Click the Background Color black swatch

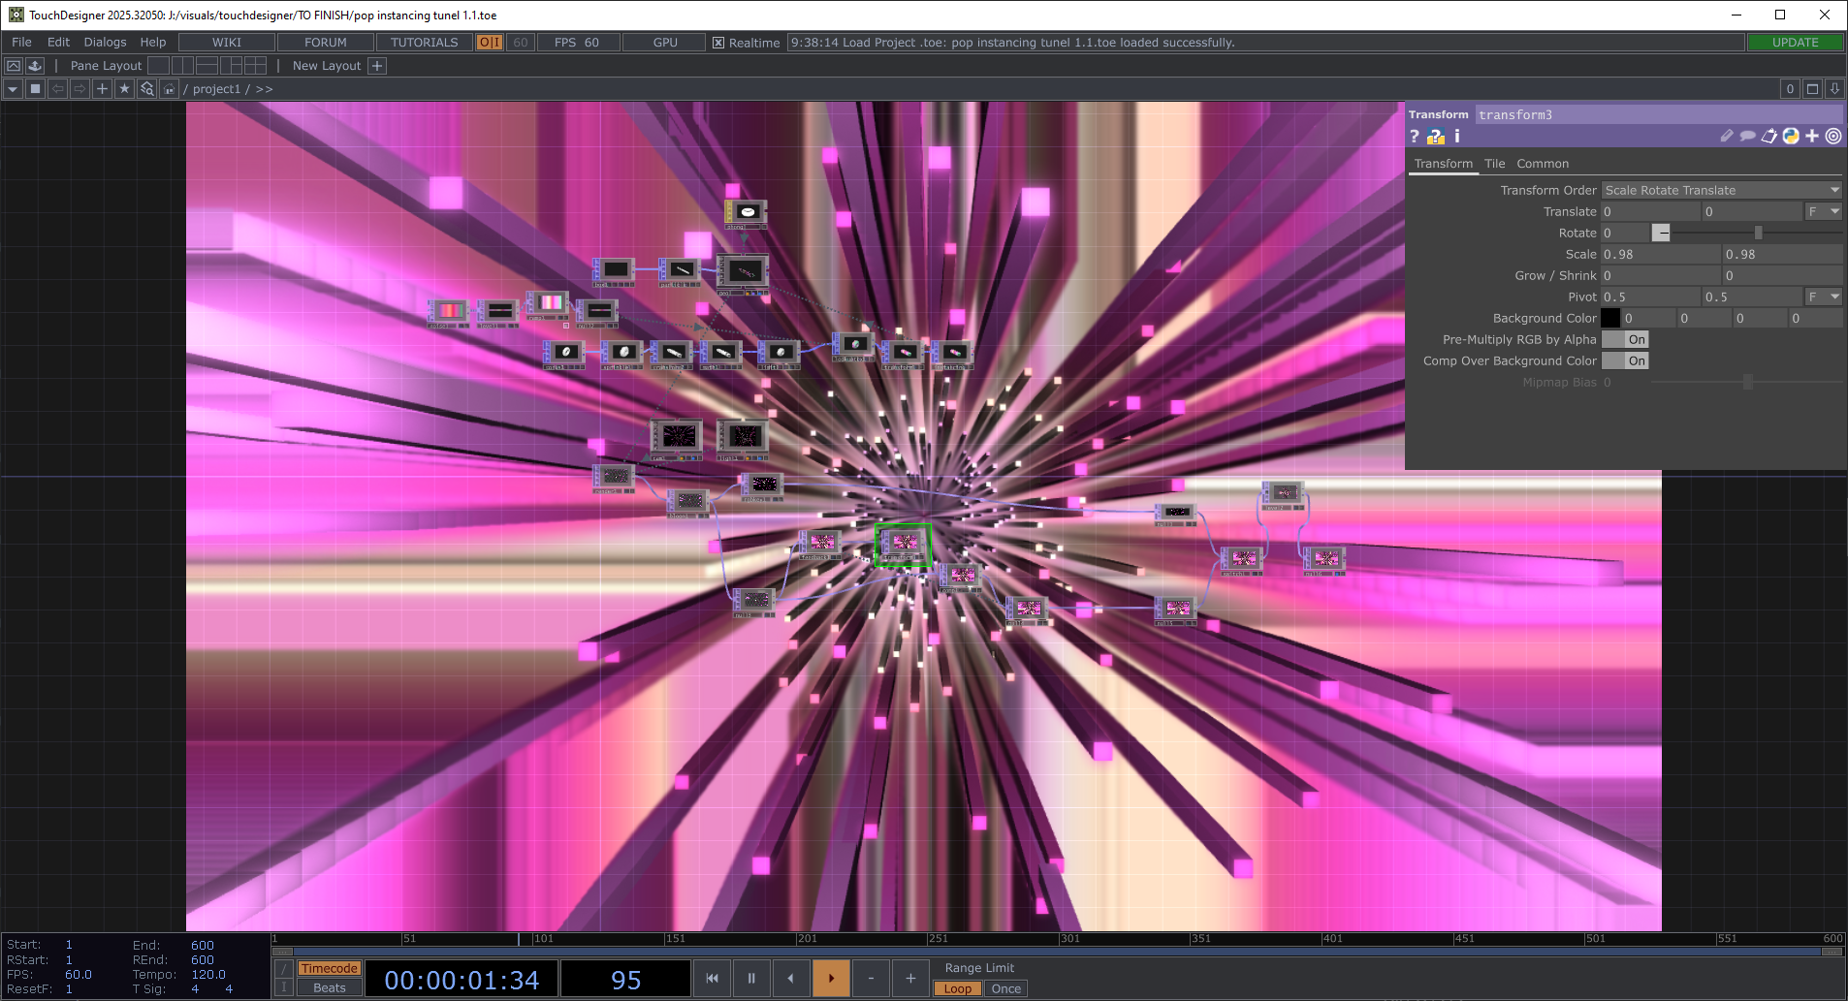[x=1610, y=319]
